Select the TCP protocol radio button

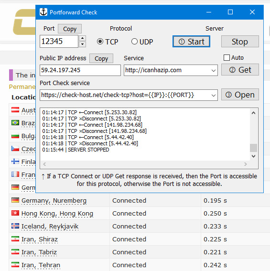pos(100,42)
